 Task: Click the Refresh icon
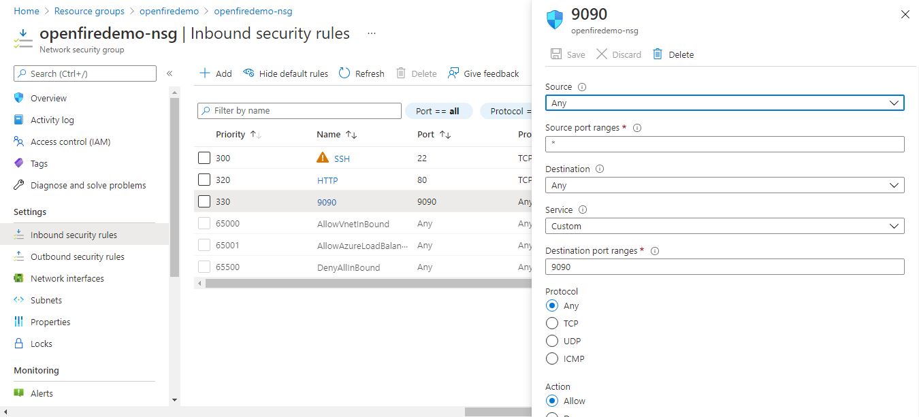coord(344,73)
